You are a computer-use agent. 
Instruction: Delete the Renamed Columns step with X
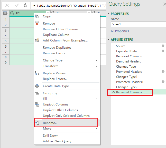[114, 92]
